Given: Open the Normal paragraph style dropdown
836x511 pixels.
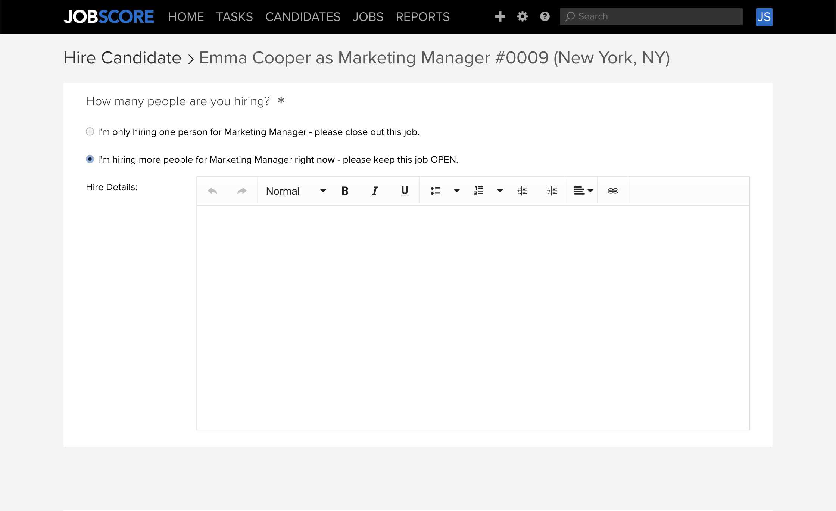Looking at the screenshot, I should 296,191.
